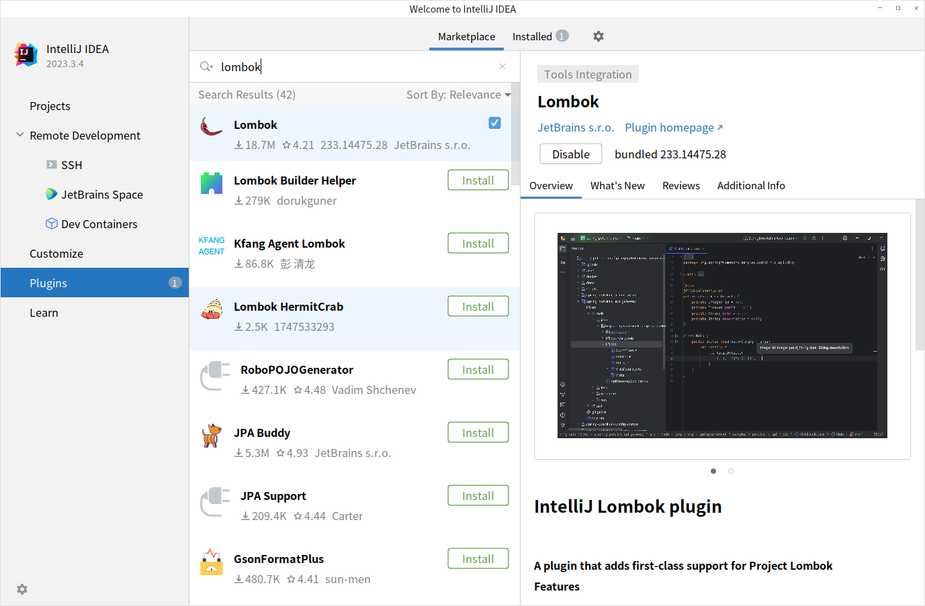Click the JPA Buddy dog icon
The image size is (925, 606).
[x=212, y=436]
